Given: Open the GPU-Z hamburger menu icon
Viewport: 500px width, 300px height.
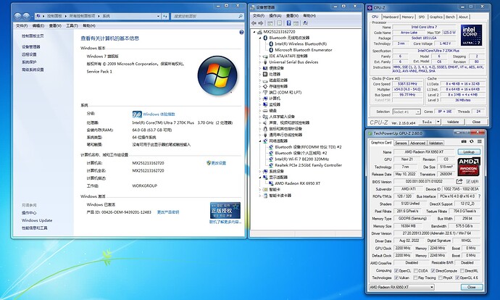Looking at the screenshot, I should [x=479, y=141].
